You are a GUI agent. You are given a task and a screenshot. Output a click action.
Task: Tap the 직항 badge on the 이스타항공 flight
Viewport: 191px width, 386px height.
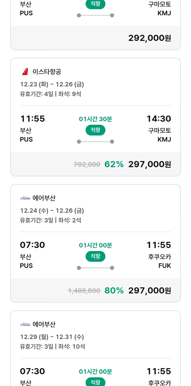(x=95, y=130)
